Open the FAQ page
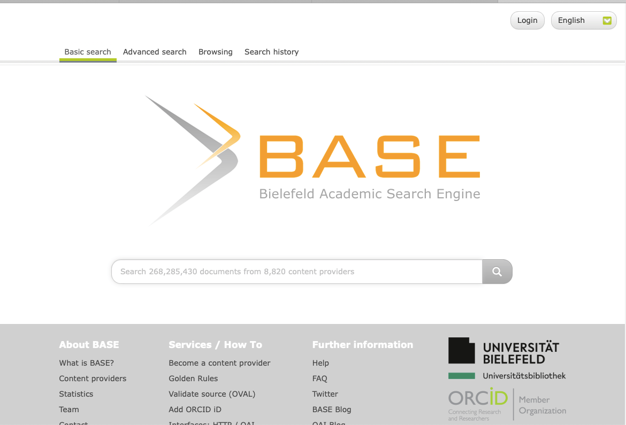This screenshot has width=626, height=425. [x=319, y=378]
